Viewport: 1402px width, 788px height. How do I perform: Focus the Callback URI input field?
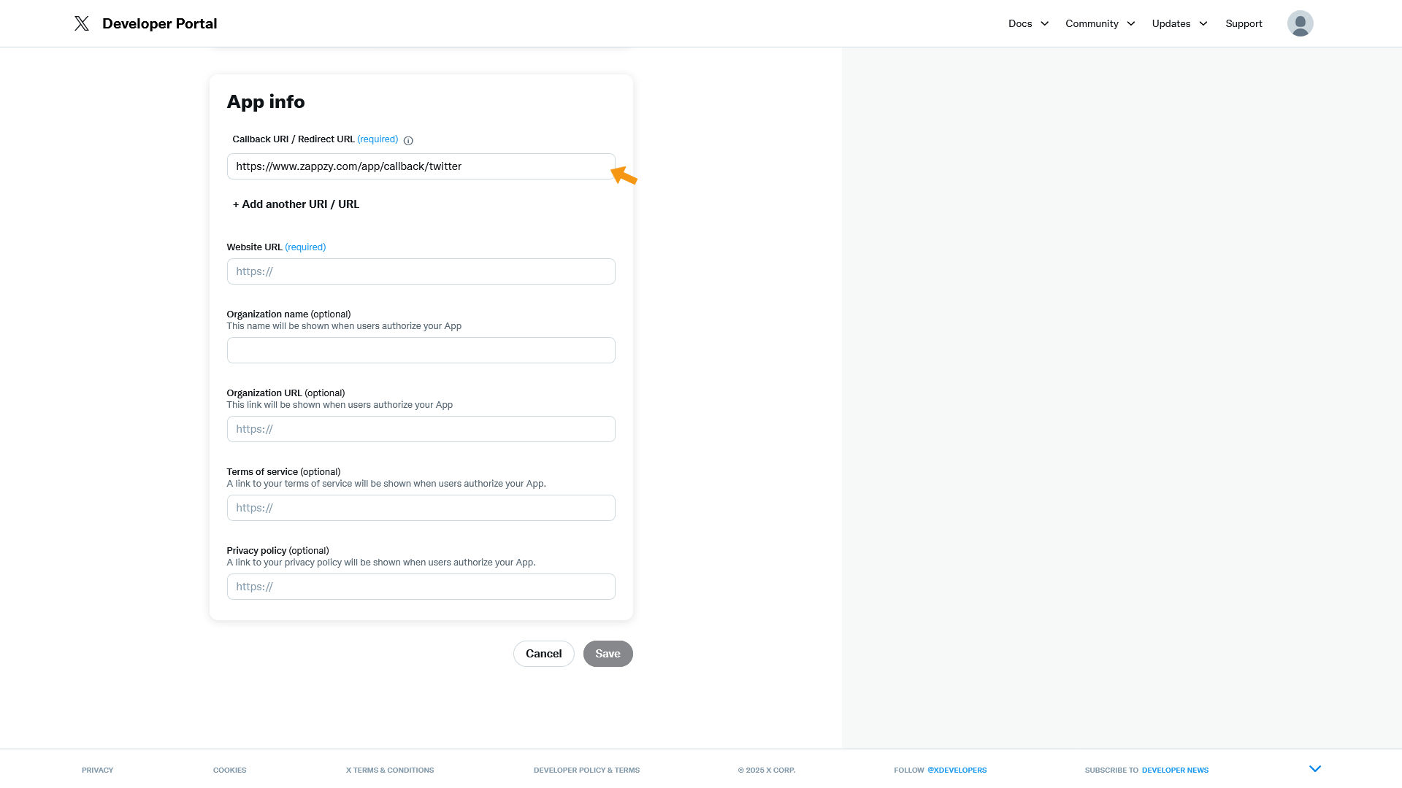[x=421, y=166]
